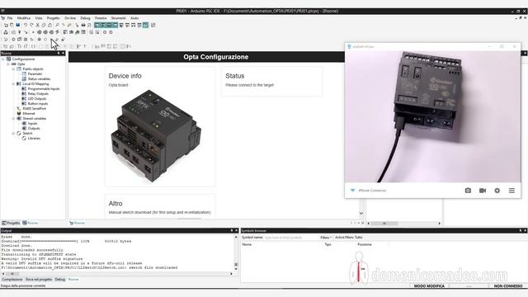This screenshot has width=528, height=297.
Task: Open the Vista menu
Action: coord(39,18)
